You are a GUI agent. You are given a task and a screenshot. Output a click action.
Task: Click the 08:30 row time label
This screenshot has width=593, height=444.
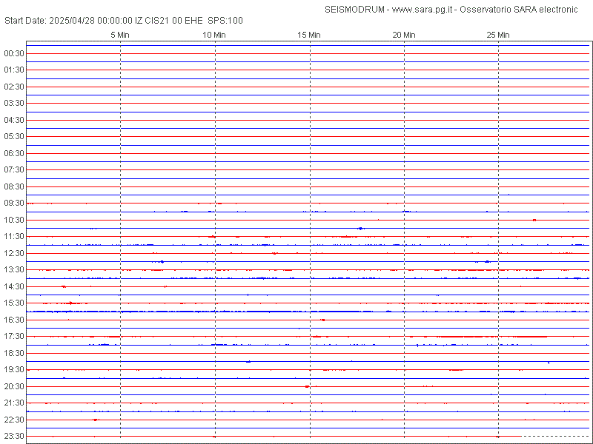tap(14, 186)
